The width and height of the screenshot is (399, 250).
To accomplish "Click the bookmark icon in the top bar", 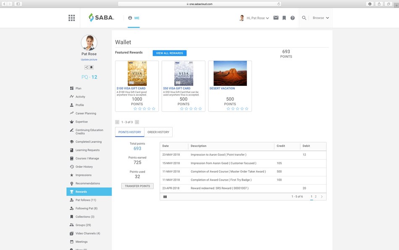I will tap(284, 18).
